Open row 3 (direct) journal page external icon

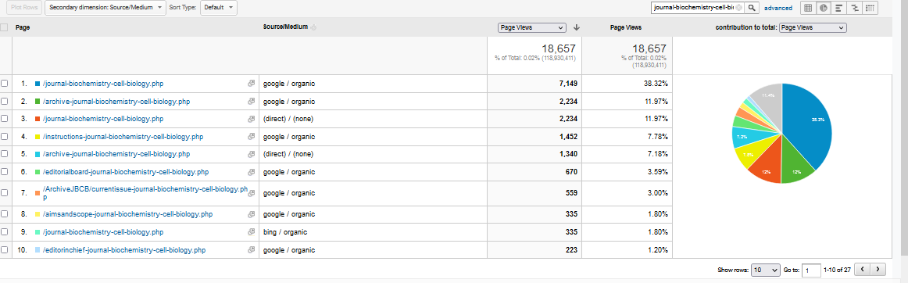click(x=252, y=119)
